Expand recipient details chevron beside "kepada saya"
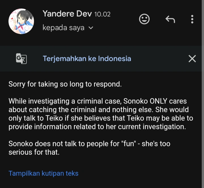204x188 pixels. (91, 28)
